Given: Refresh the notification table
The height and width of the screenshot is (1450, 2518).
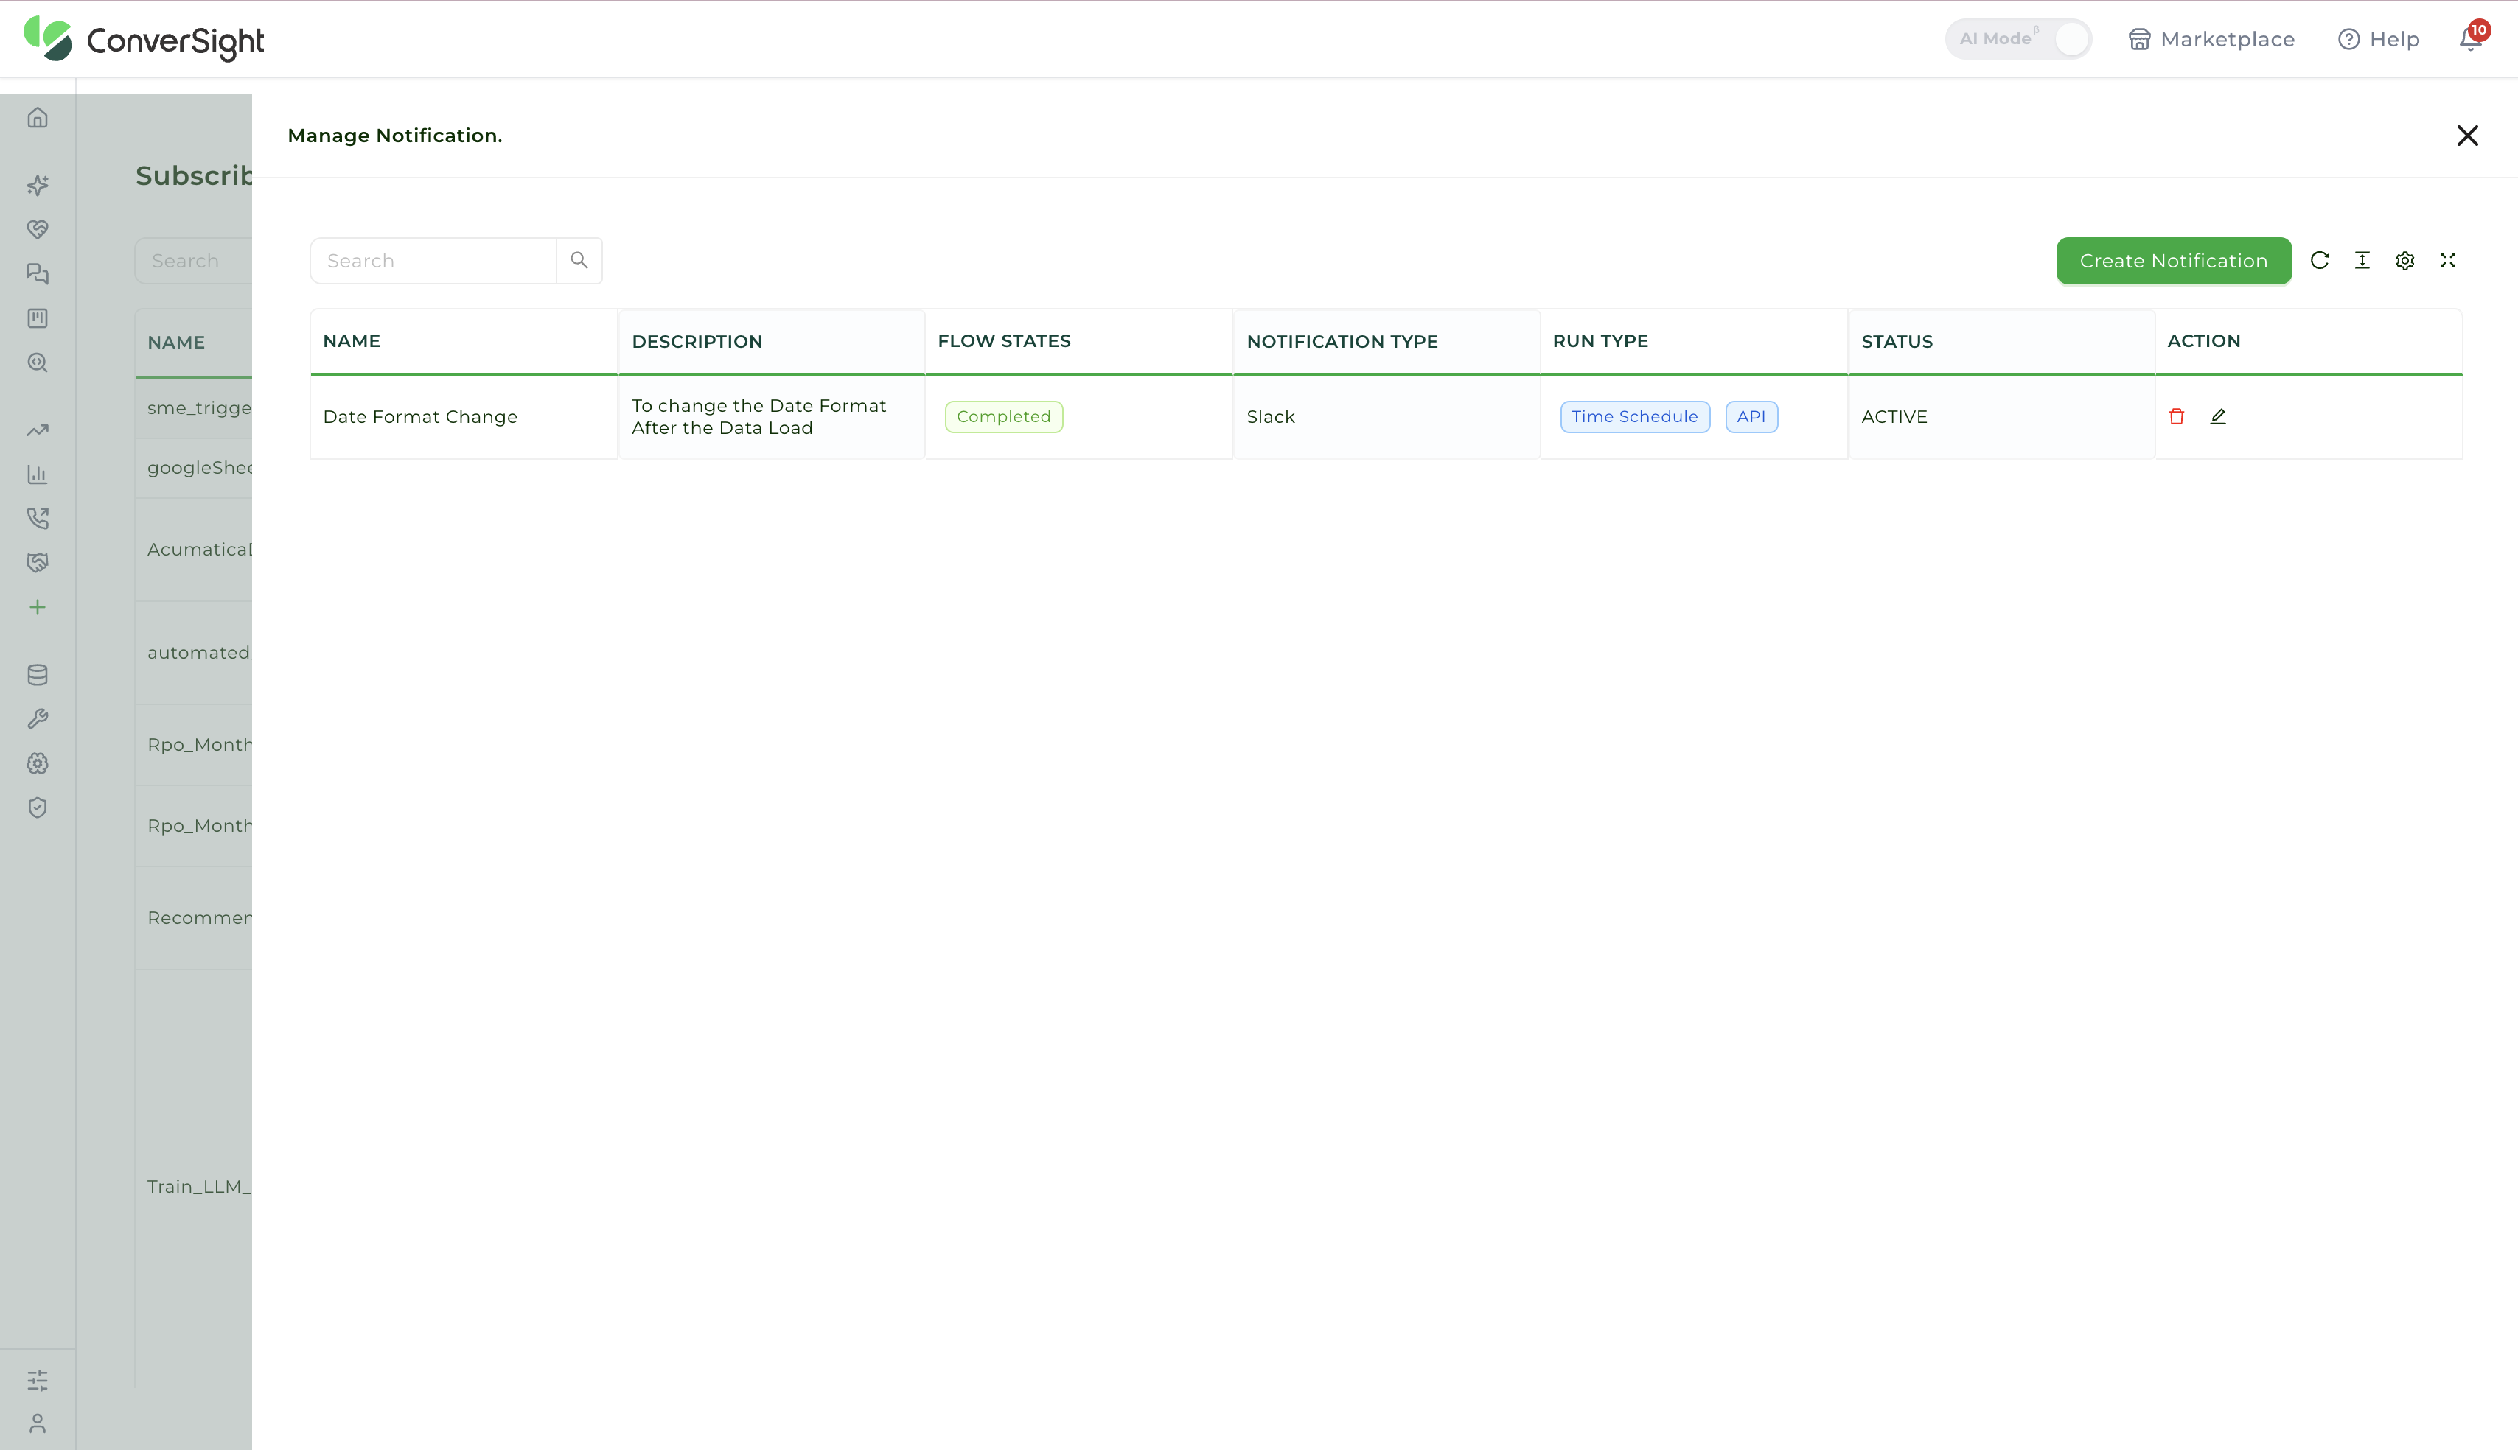Looking at the screenshot, I should click(x=2320, y=261).
